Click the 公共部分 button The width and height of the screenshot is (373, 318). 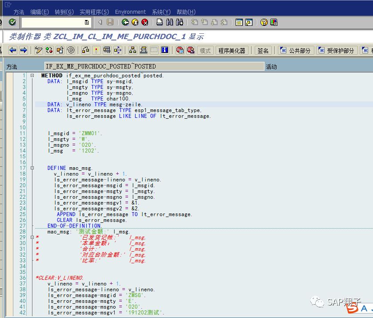pos(296,50)
